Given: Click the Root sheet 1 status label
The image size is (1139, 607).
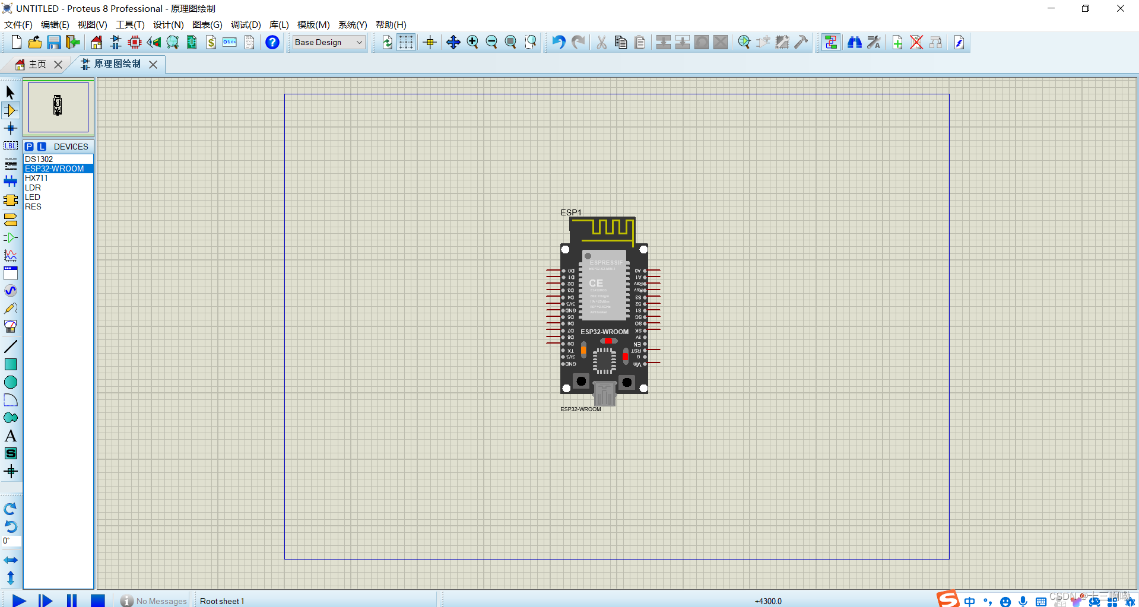Looking at the screenshot, I should point(222,601).
